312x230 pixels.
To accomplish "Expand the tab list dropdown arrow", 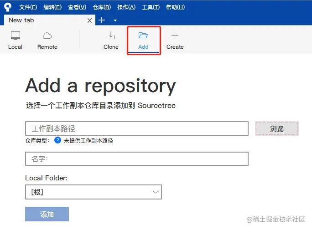I will (x=115, y=20).
